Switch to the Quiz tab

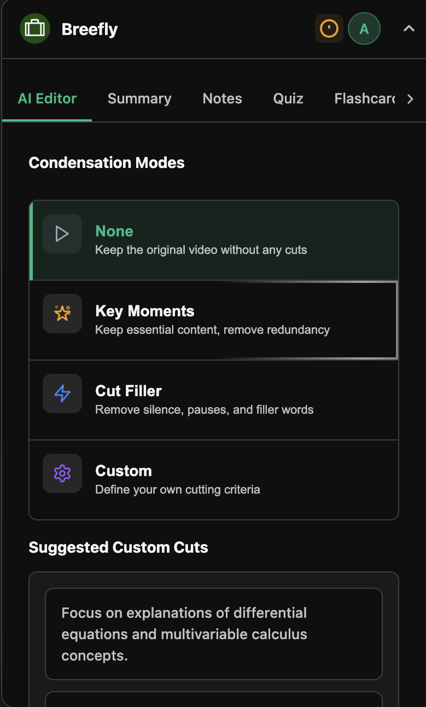coord(288,99)
